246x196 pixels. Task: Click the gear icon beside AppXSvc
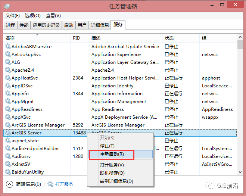[x=8, y=117]
